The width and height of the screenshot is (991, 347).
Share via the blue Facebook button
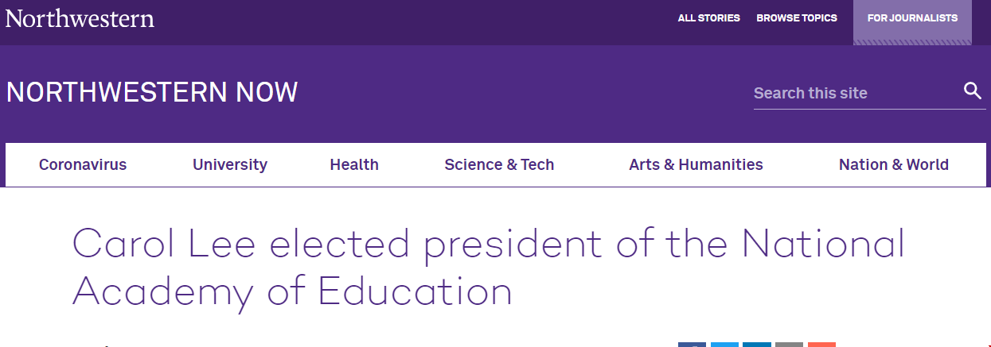pyautogui.click(x=692, y=345)
